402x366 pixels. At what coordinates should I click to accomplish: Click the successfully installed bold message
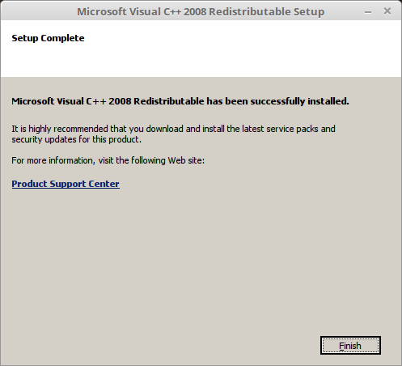pyautogui.click(x=180, y=101)
